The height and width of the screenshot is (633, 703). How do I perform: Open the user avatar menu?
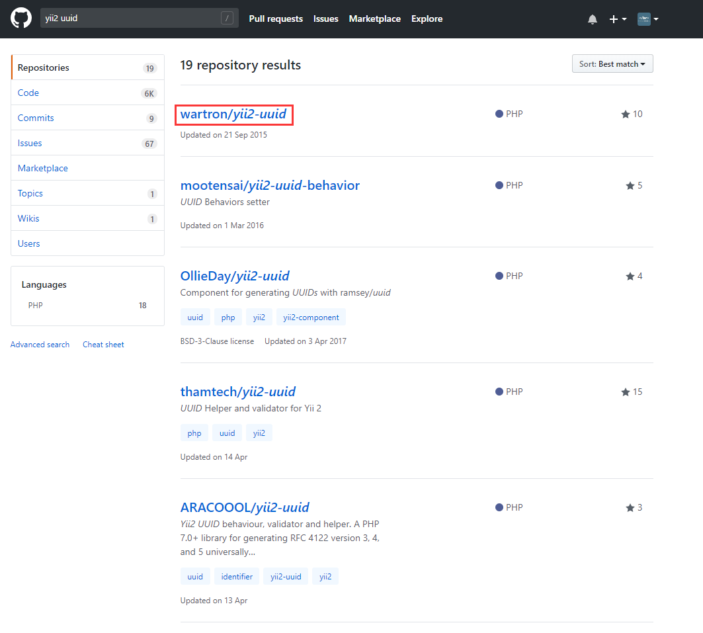647,19
